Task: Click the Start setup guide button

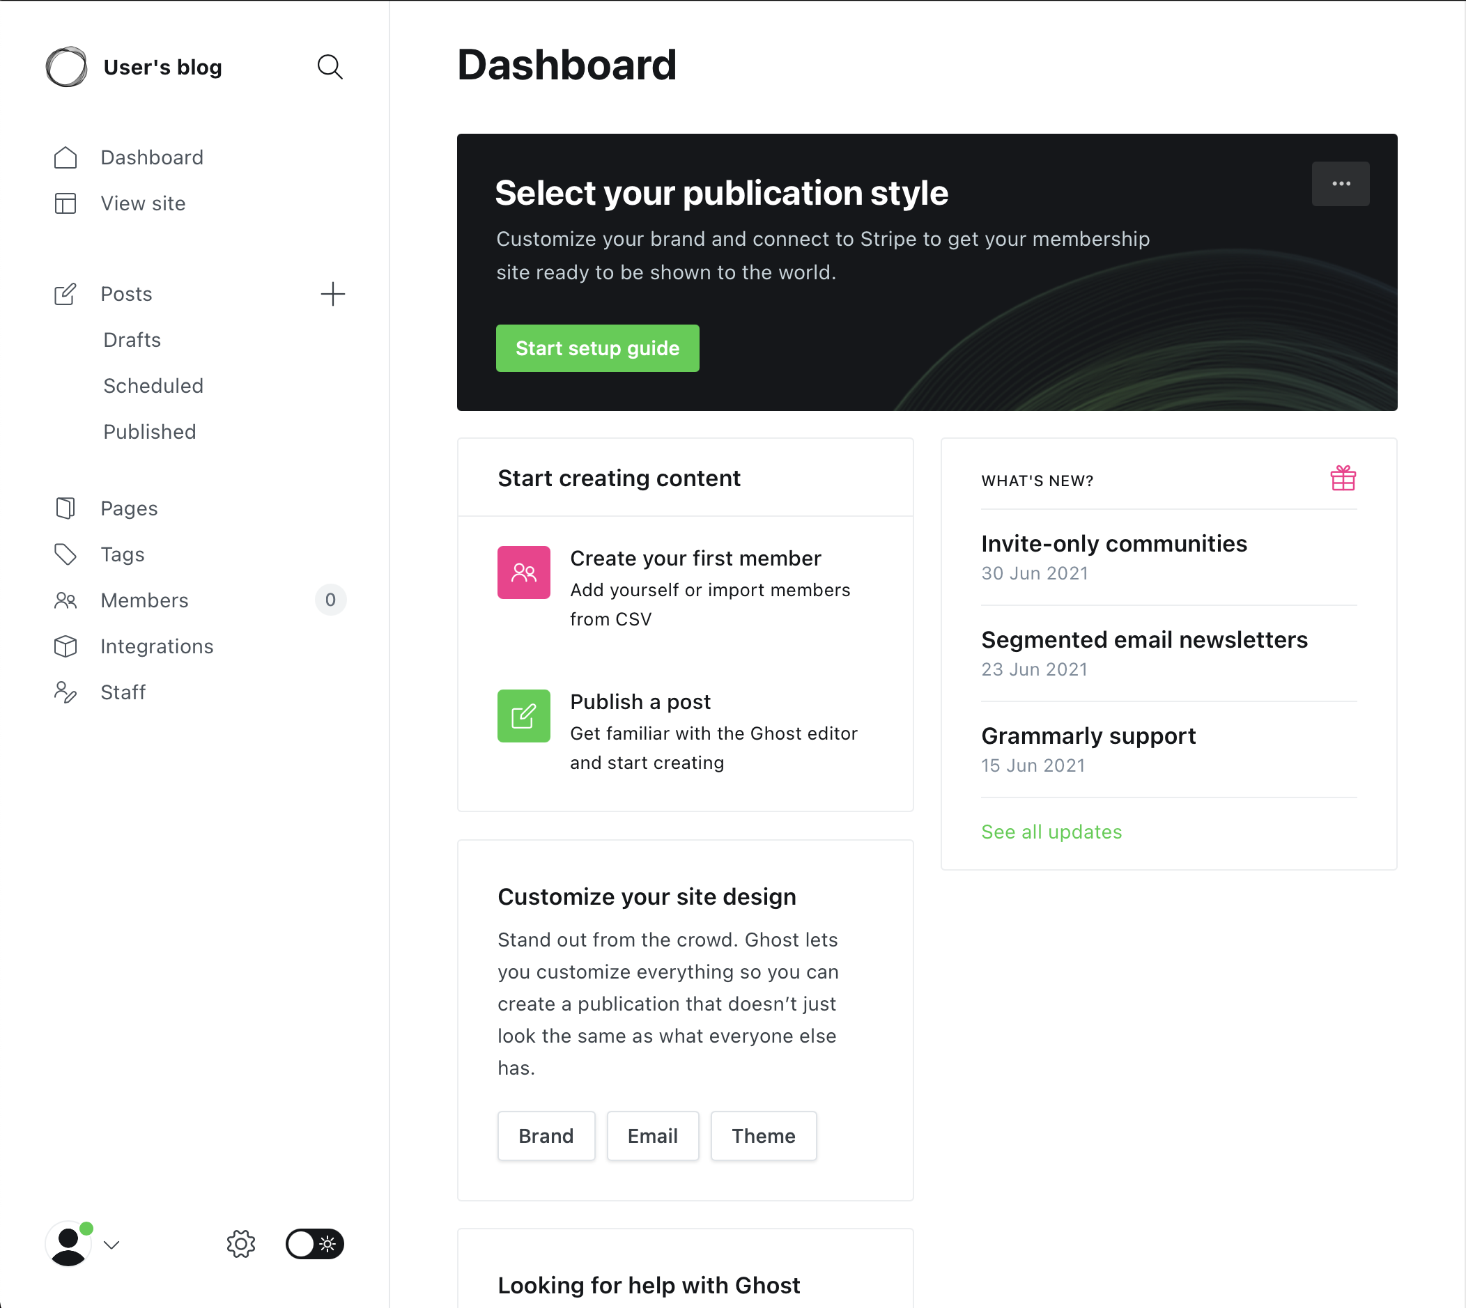Action: pyautogui.click(x=596, y=348)
